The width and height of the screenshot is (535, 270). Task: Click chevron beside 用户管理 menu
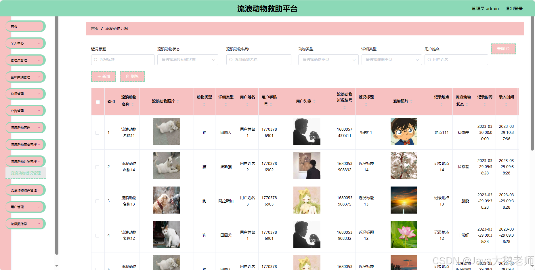click(x=39, y=207)
